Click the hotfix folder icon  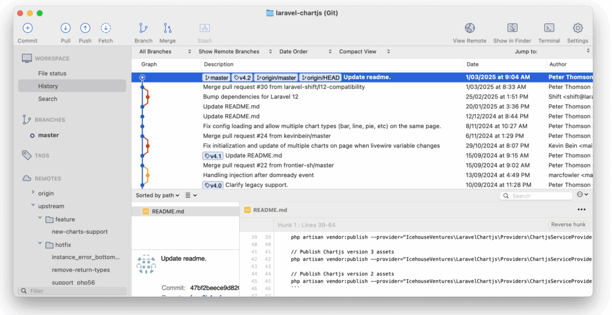[49, 245]
